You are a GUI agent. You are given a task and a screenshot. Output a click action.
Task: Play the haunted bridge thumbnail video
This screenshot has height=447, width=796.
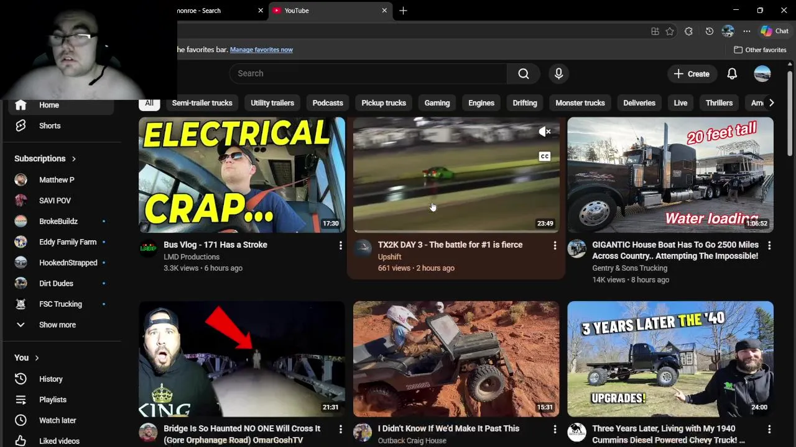(242, 359)
